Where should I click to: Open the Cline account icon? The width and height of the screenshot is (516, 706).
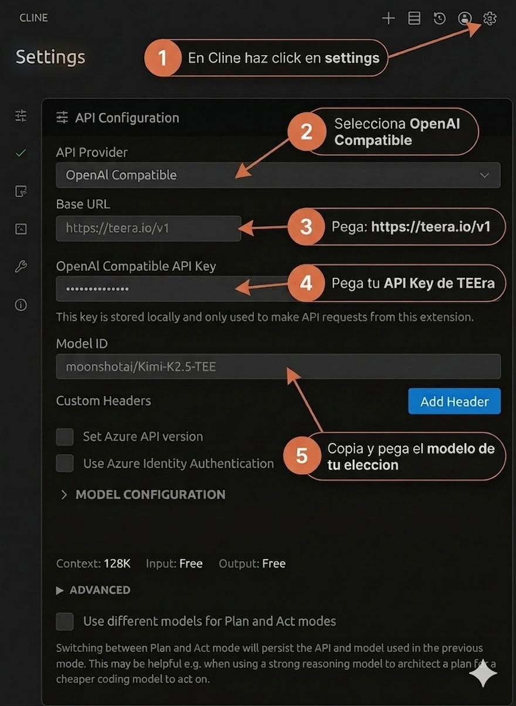[x=464, y=18]
